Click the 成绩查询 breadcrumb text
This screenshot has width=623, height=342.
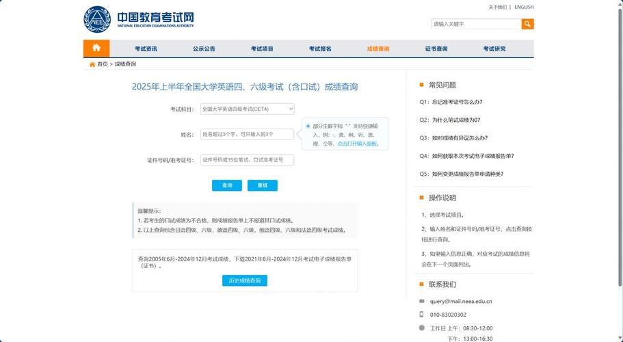(125, 64)
